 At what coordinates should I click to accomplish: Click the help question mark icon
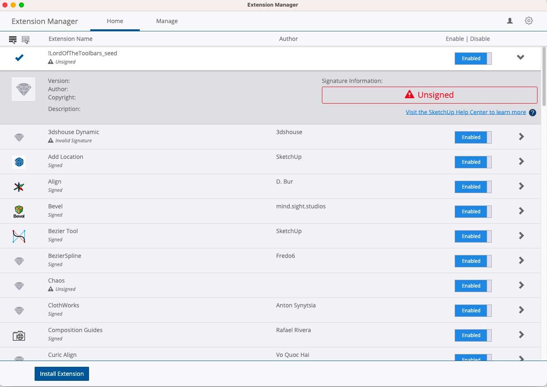point(533,113)
